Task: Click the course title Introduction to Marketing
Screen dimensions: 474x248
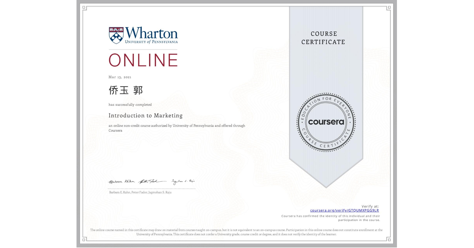Action: click(x=145, y=115)
